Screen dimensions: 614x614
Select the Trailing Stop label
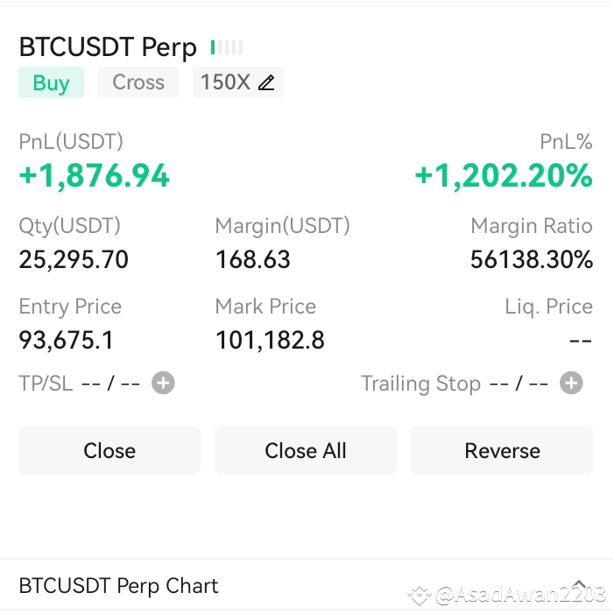point(420,383)
